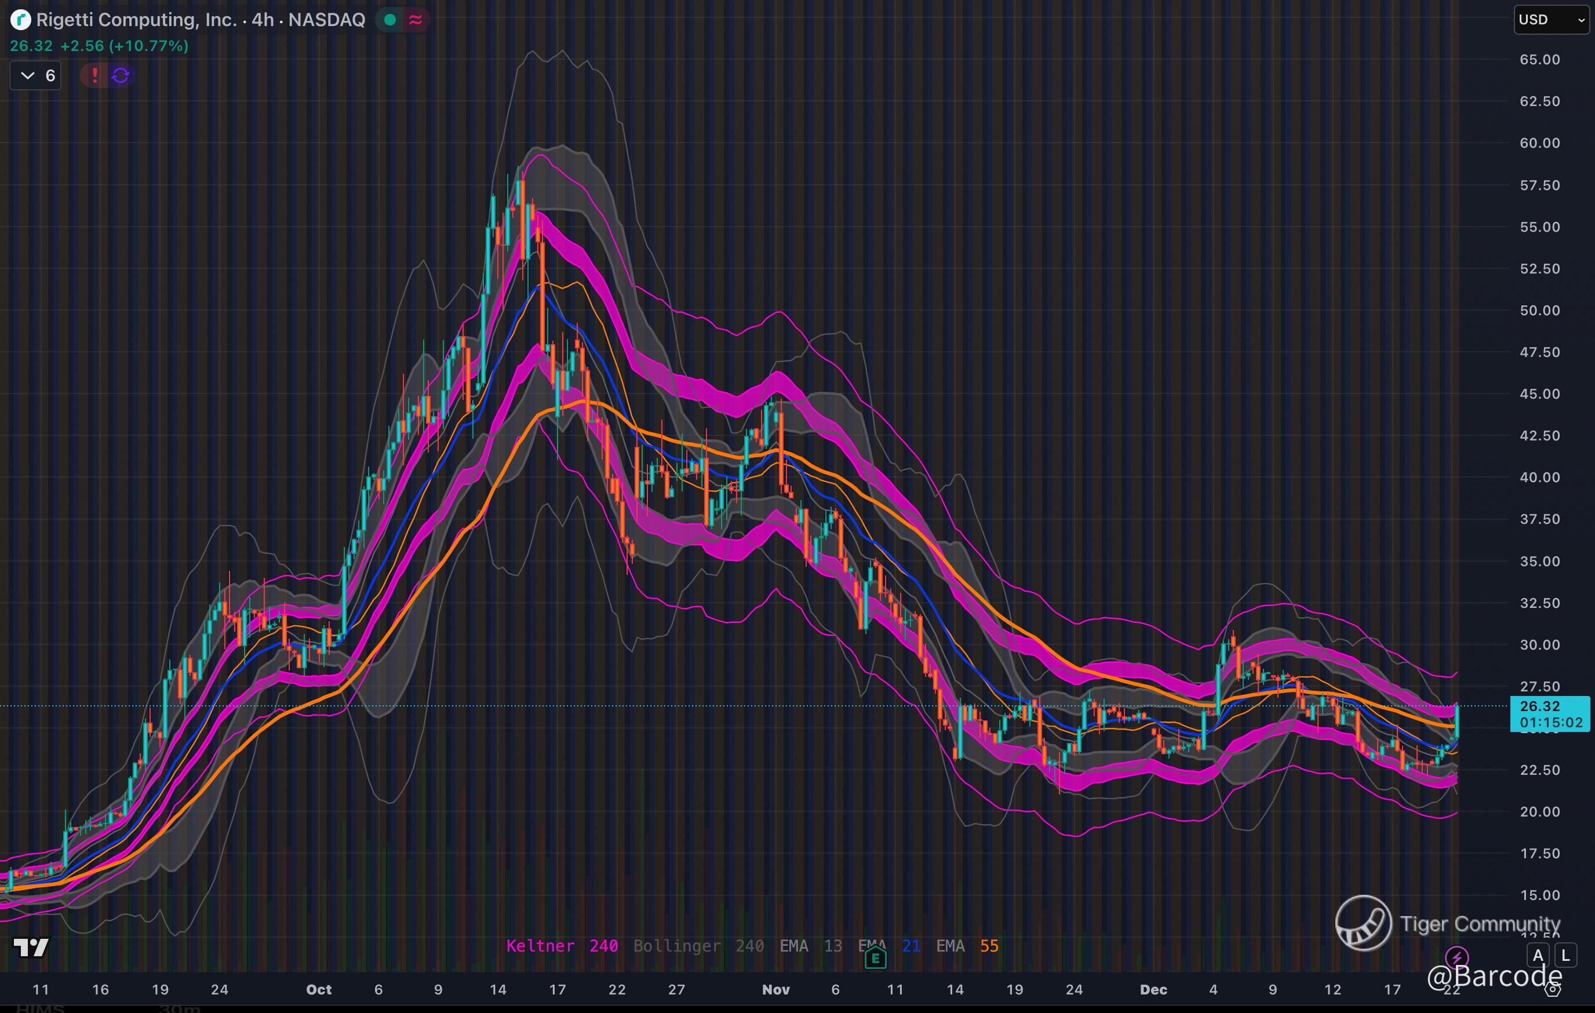The width and height of the screenshot is (1595, 1013).
Task: Click the purple lightning bolt icon
Action: 1456,957
